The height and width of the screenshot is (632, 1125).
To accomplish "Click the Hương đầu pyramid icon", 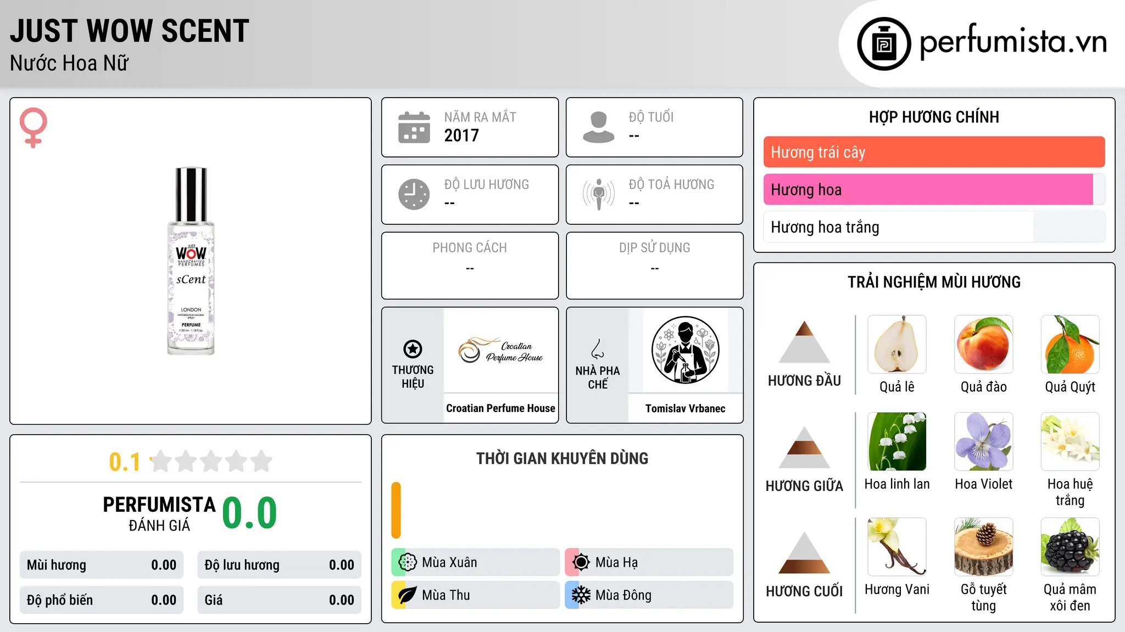I will (x=804, y=342).
